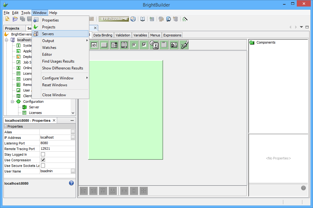Switch to the Data Binding tab
The width and height of the screenshot is (313, 208).
click(x=103, y=35)
